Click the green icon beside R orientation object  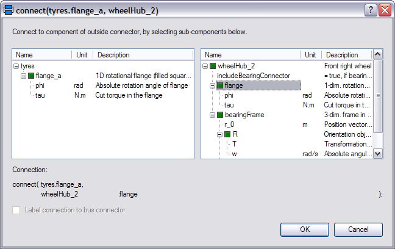click(227, 134)
